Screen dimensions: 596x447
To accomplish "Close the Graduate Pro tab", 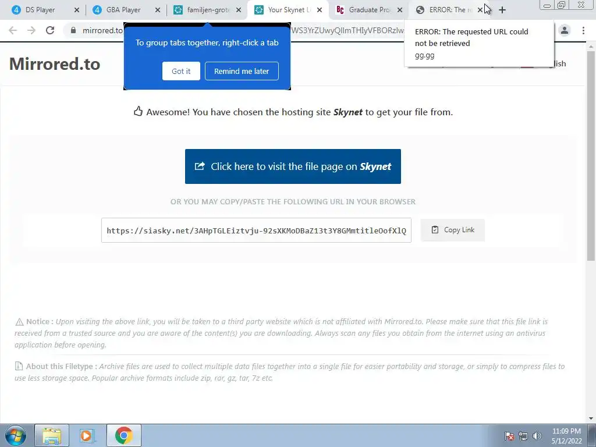I will [x=400, y=10].
